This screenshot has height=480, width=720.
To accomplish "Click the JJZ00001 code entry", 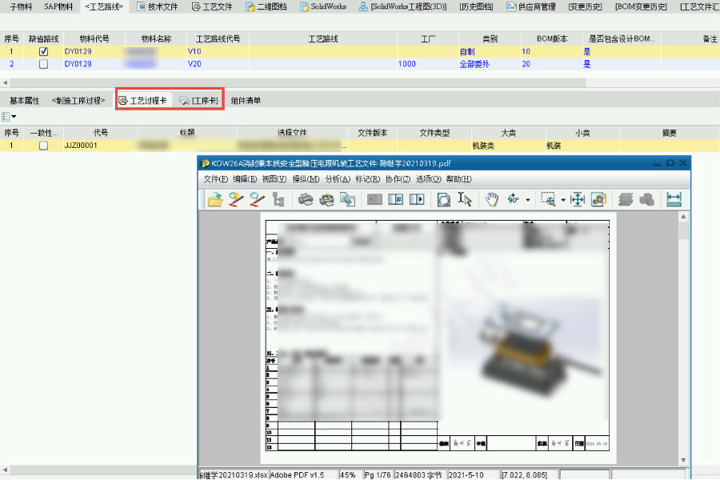I will click(x=81, y=146).
